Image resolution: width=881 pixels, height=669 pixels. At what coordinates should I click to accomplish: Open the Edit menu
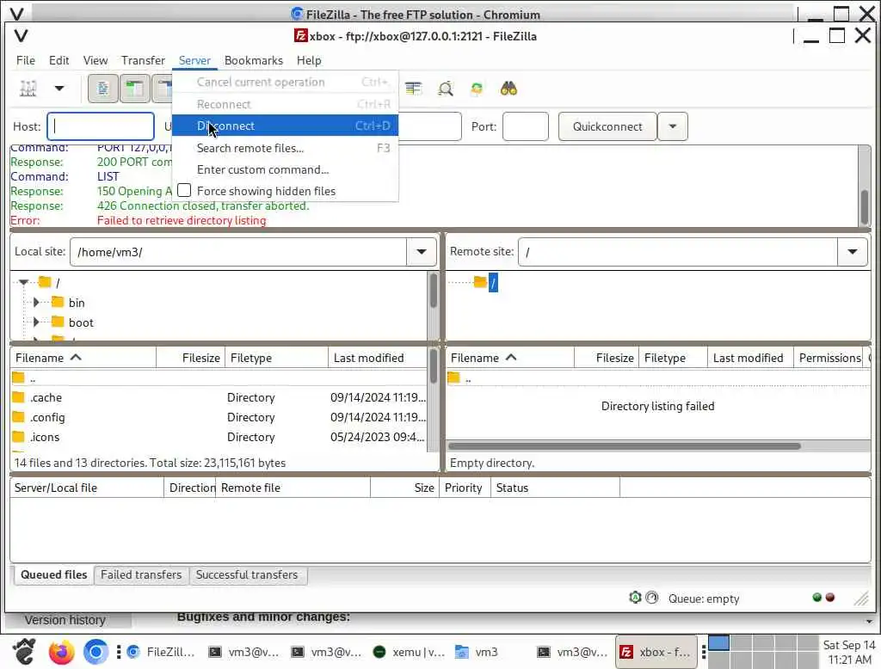(x=59, y=60)
